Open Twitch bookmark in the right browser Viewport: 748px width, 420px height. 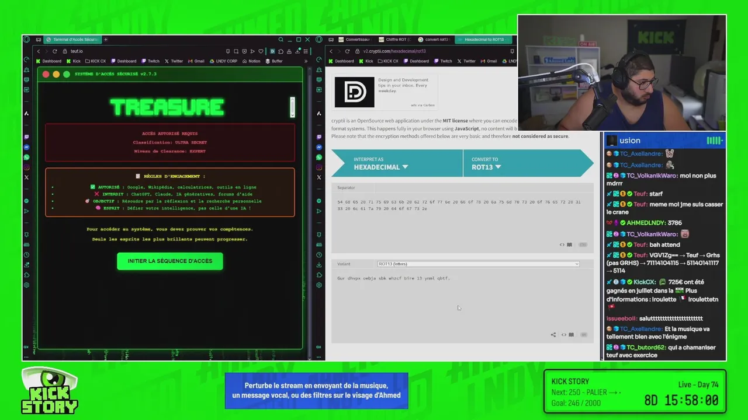click(443, 61)
